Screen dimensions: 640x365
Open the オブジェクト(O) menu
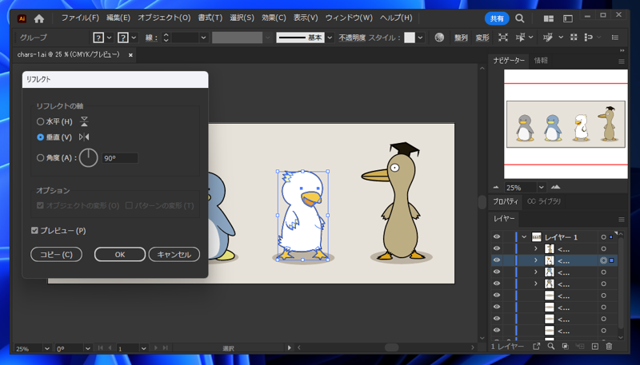click(164, 18)
